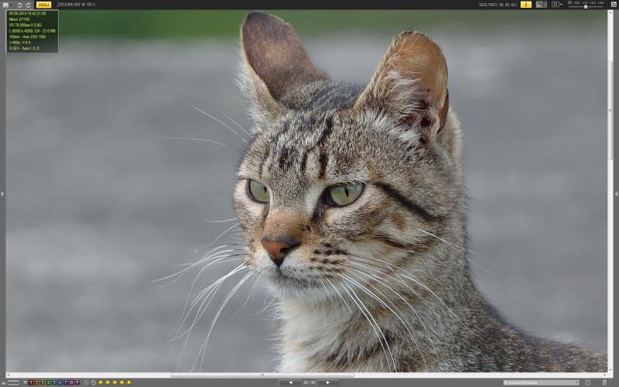Expand the right side panel arrow

tap(616, 193)
